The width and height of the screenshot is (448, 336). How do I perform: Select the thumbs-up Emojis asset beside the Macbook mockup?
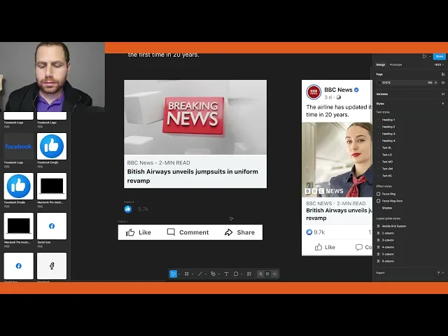pyautogui.click(x=19, y=186)
